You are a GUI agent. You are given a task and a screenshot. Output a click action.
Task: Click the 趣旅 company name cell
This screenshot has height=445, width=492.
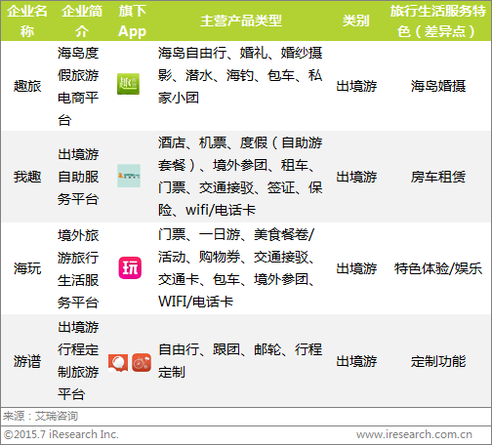click(27, 86)
